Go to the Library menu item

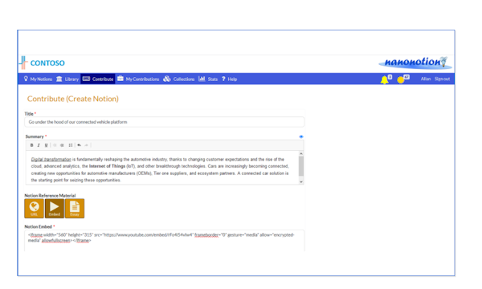tap(67, 79)
